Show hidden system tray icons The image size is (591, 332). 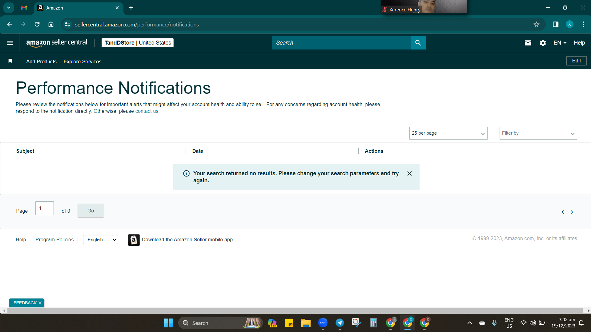469,323
